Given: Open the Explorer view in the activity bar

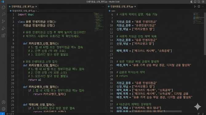Looking at the screenshot, I should tap(3, 7).
